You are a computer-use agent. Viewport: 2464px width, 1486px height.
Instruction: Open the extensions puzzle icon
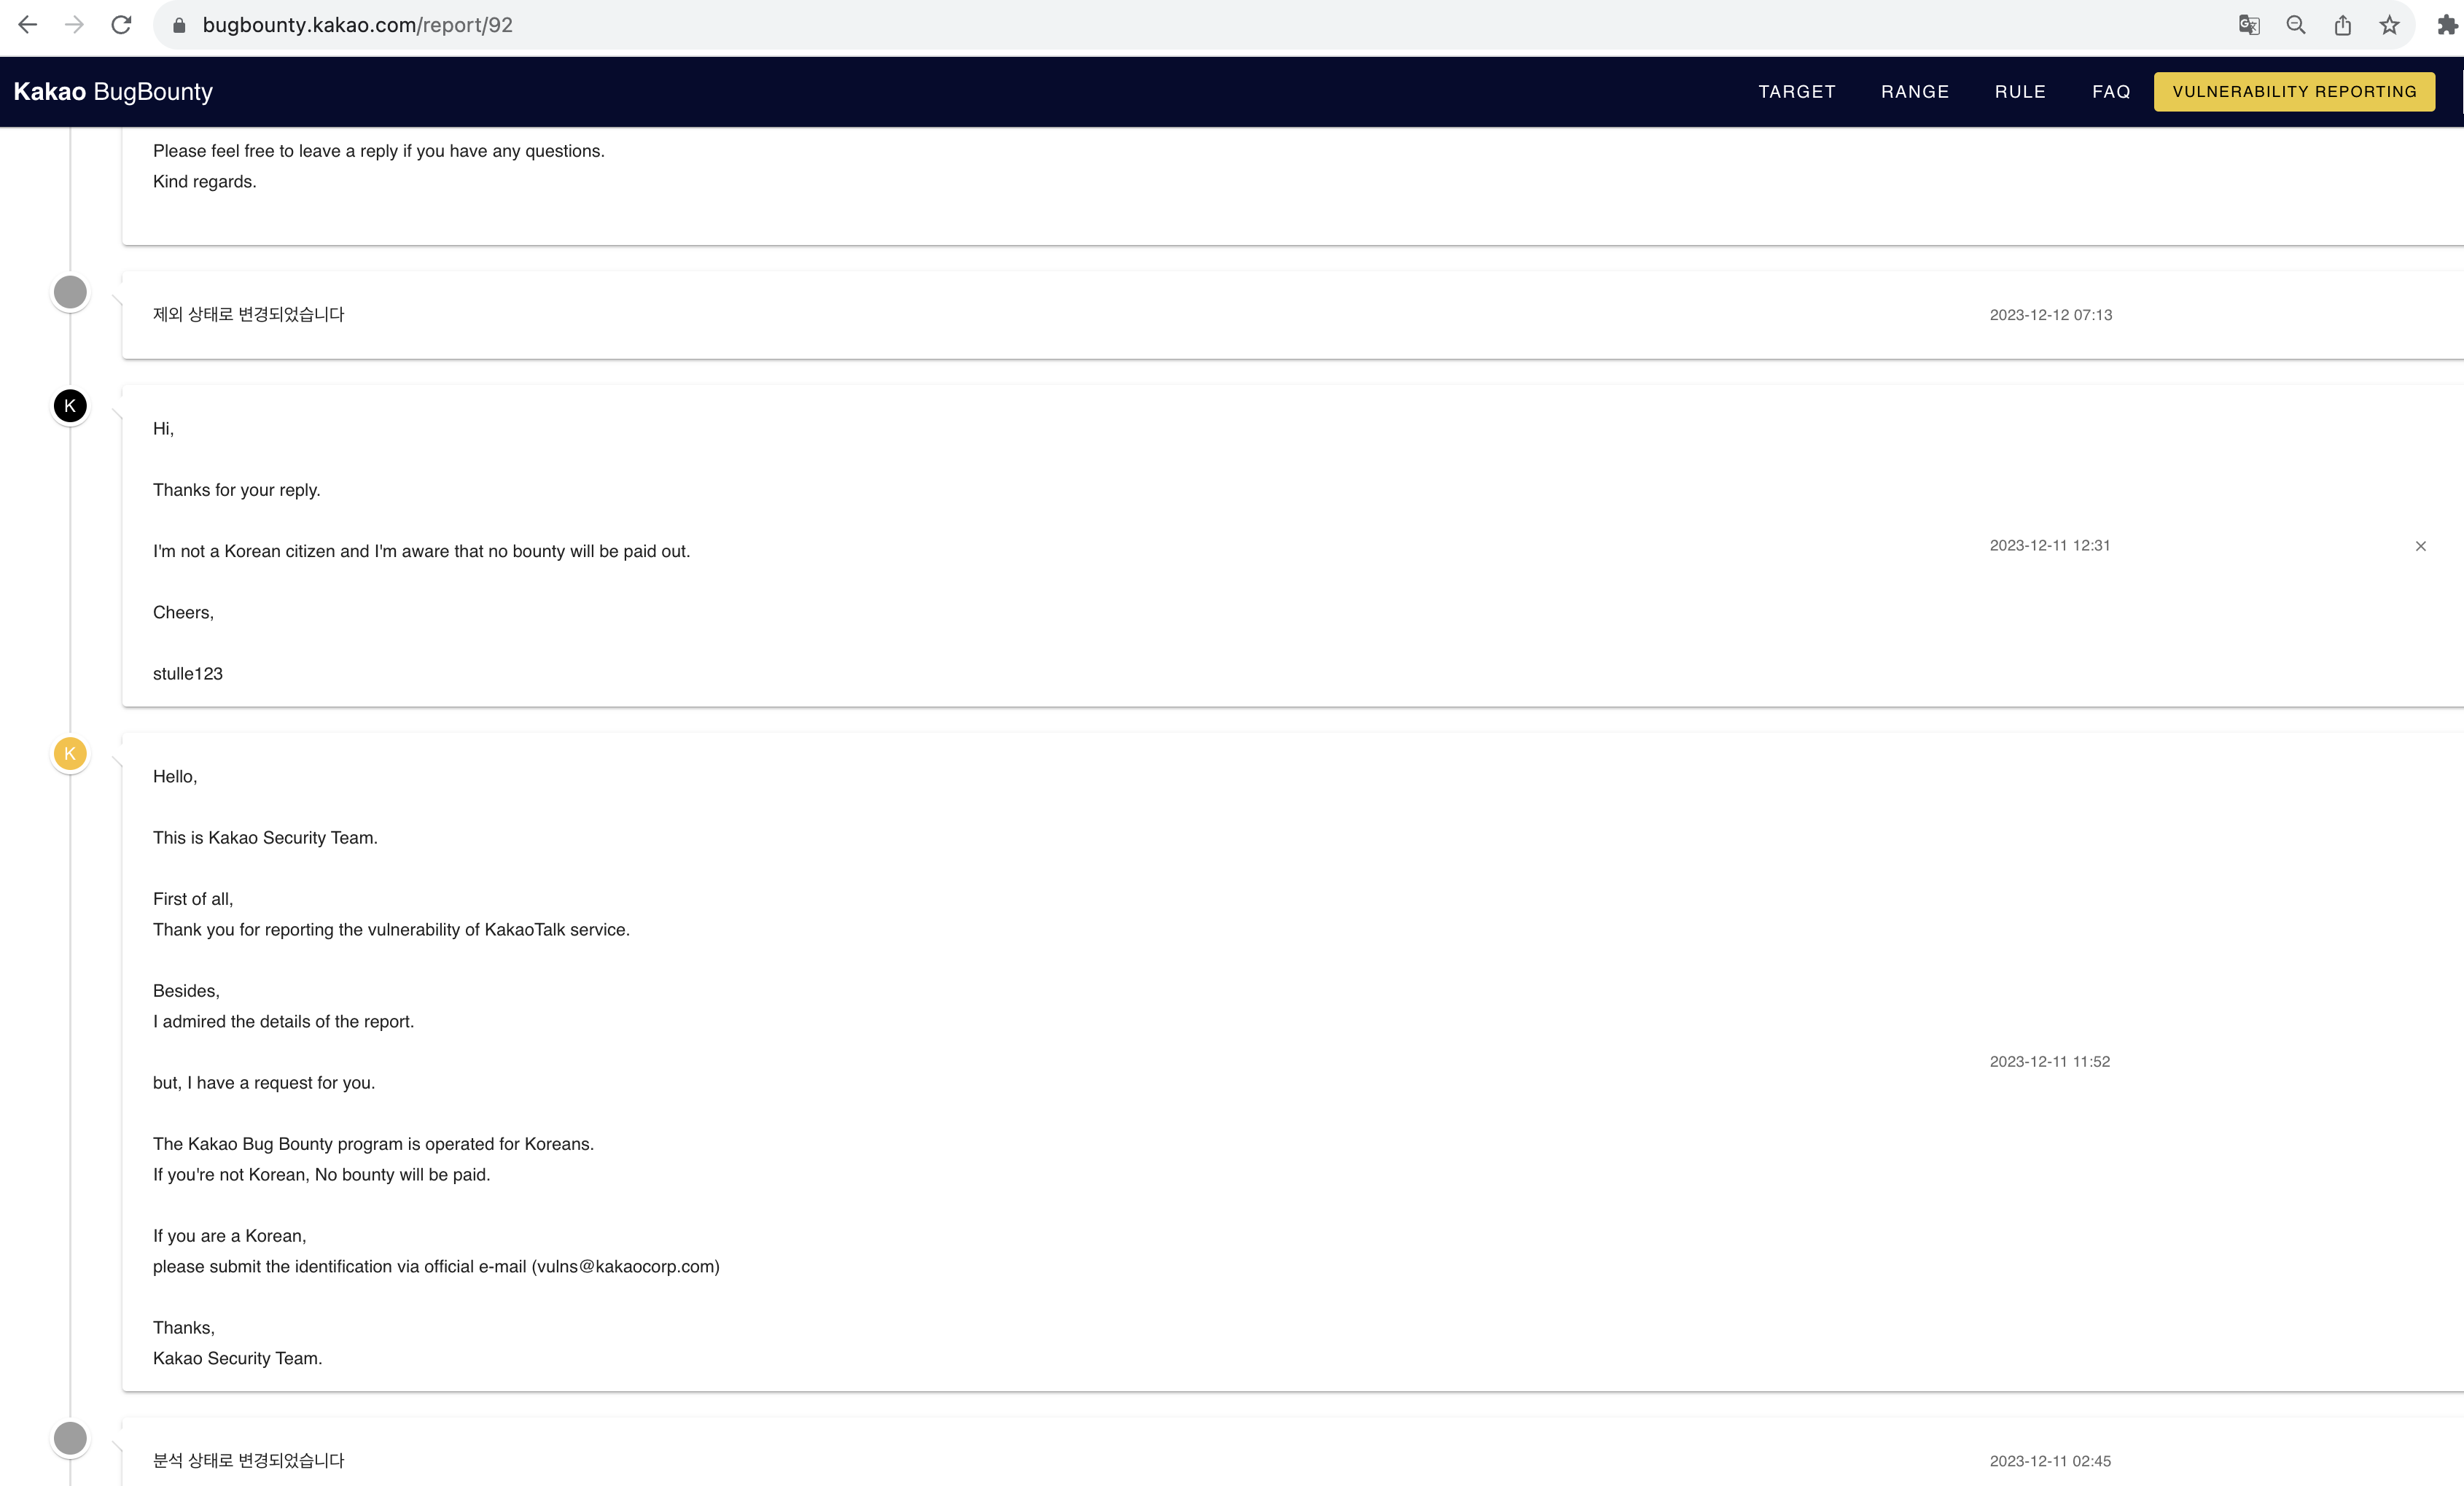point(2447,25)
